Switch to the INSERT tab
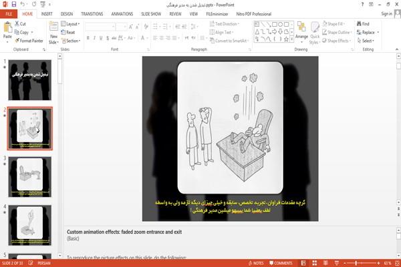This screenshot has height=267, width=401. point(47,14)
